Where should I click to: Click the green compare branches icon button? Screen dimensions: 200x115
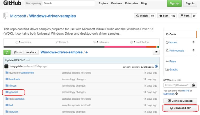click(x=7, y=52)
